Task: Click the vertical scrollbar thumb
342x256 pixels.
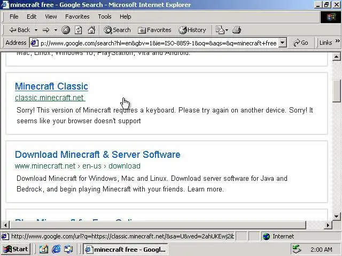Action: point(337,91)
